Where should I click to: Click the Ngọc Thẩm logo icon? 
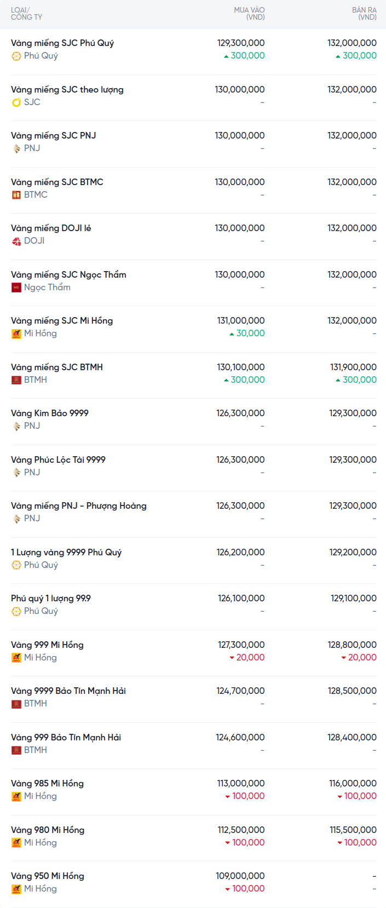[x=16, y=288]
